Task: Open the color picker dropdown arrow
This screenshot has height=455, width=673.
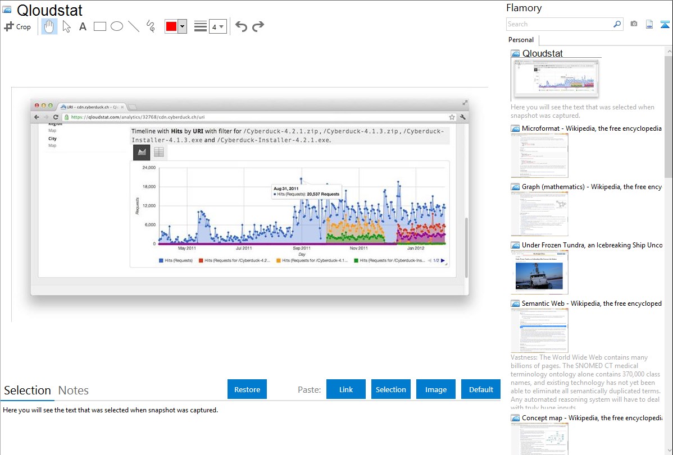Action: (x=182, y=26)
